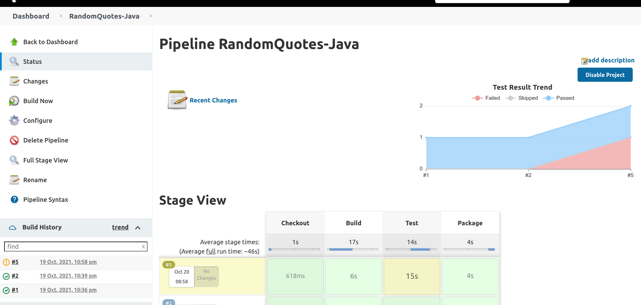Image resolution: width=641 pixels, height=305 pixels.
Task: Click the Pipeline Syntax help icon
Action: coord(14,199)
